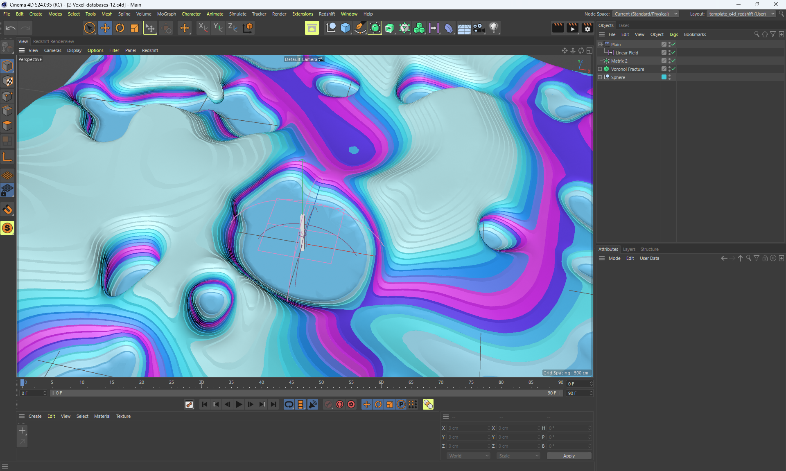
Task: Click the Light bulb icon
Action: tap(494, 28)
